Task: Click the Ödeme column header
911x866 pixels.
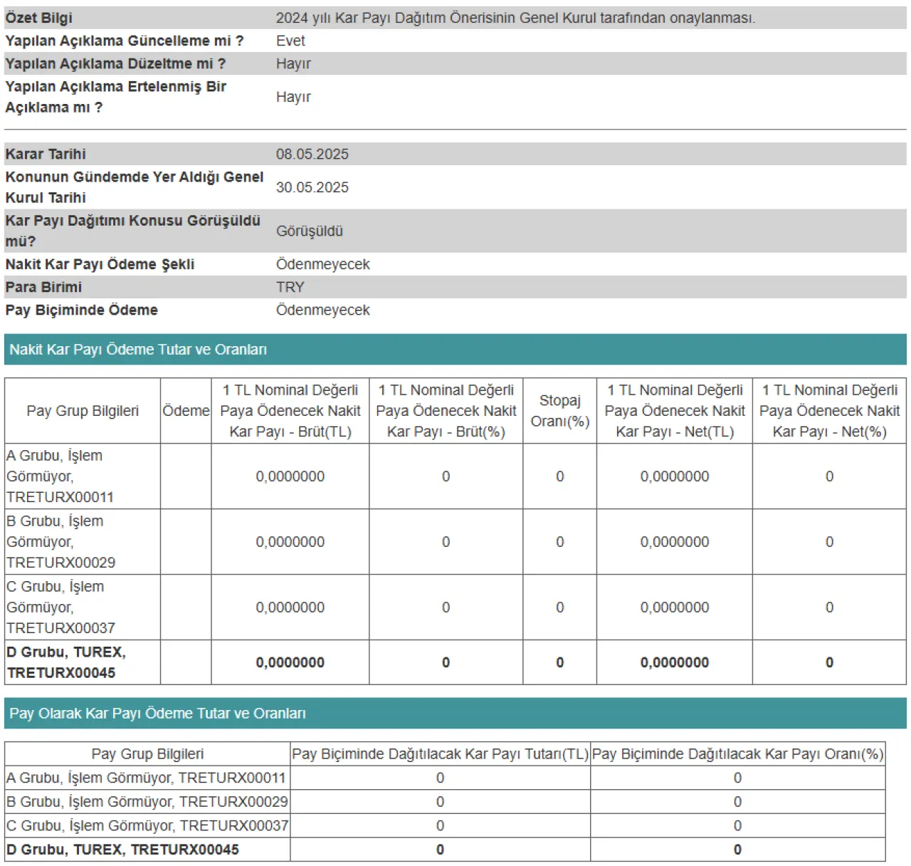Action: [x=186, y=411]
